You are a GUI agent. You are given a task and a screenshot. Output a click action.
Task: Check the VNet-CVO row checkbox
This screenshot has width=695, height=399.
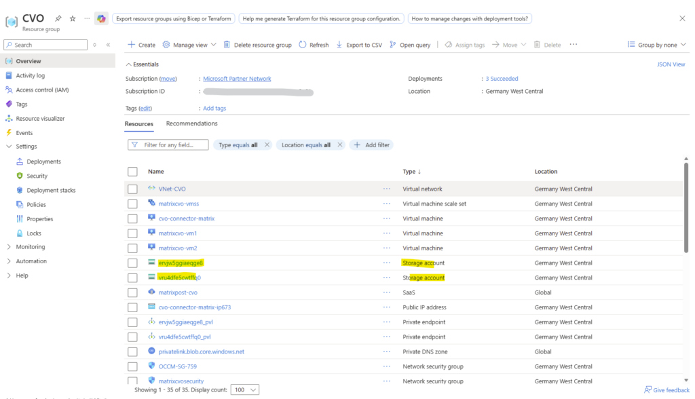tap(132, 189)
